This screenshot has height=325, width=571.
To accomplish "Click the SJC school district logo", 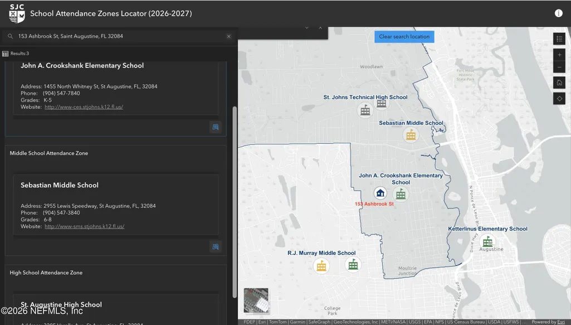I will [x=17, y=13].
